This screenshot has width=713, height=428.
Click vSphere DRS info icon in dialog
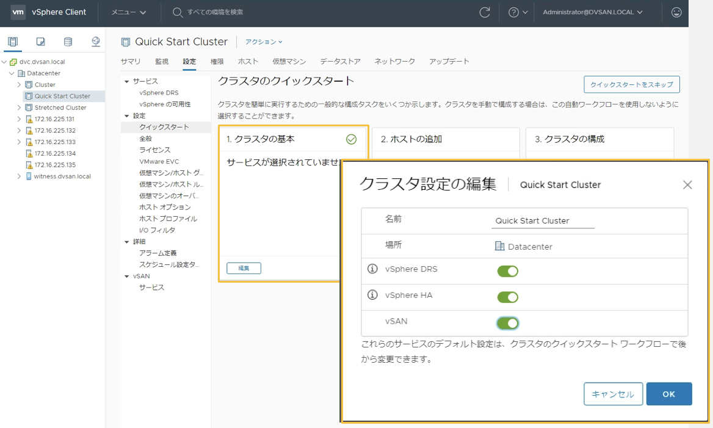(x=372, y=269)
